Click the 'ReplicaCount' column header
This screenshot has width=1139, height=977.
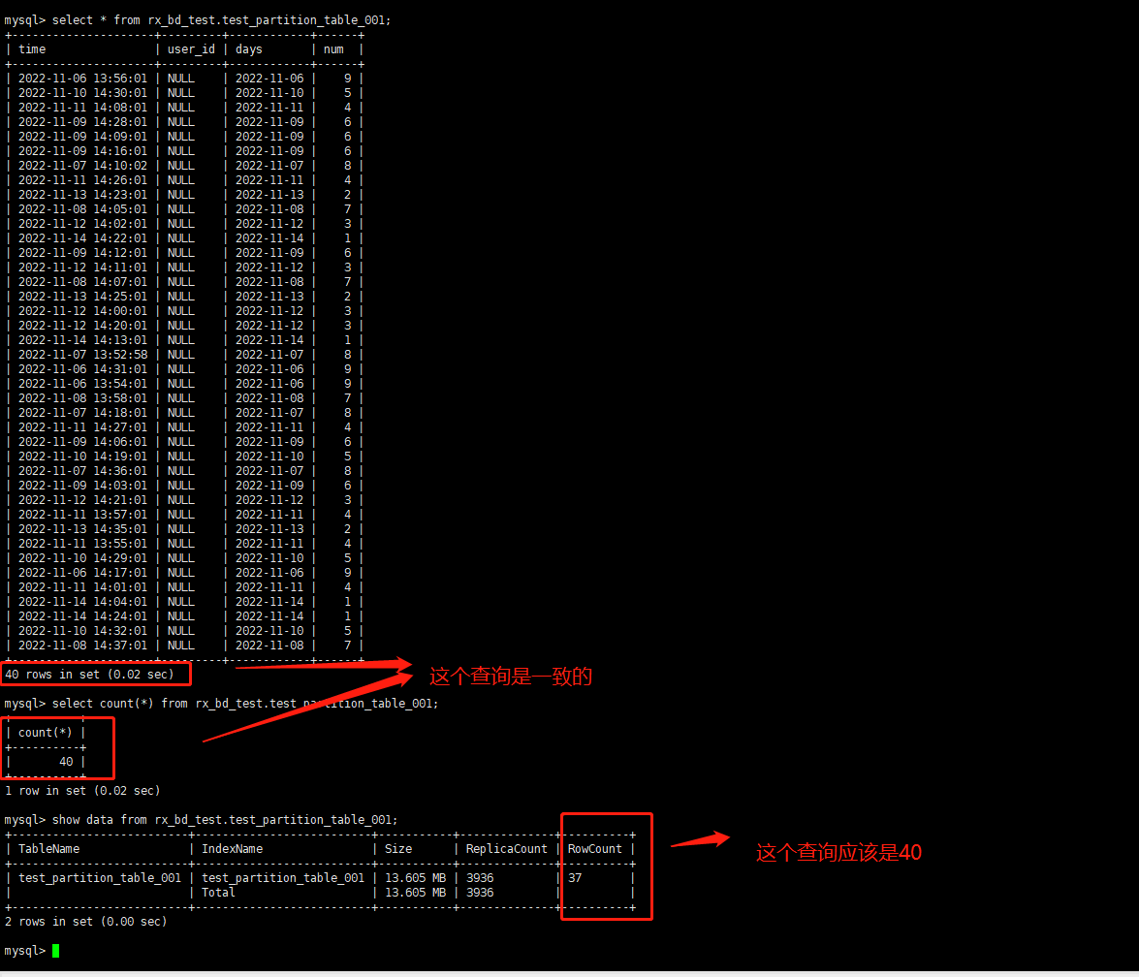(506, 849)
